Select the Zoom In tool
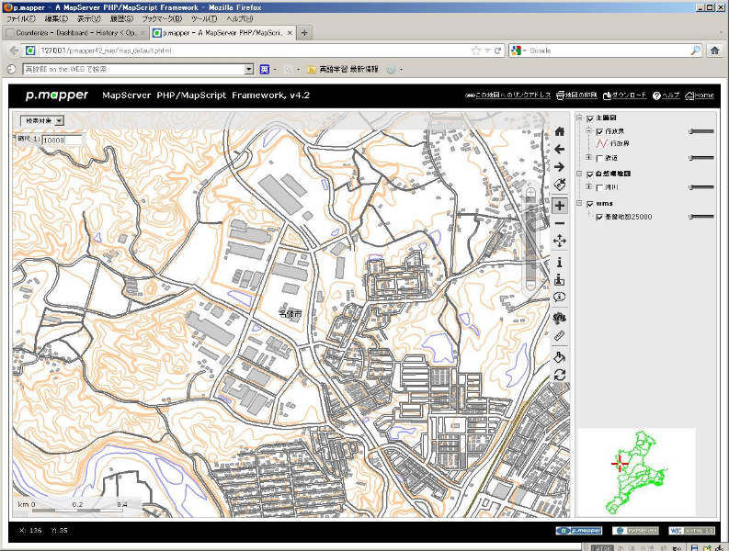 point(559,206)
